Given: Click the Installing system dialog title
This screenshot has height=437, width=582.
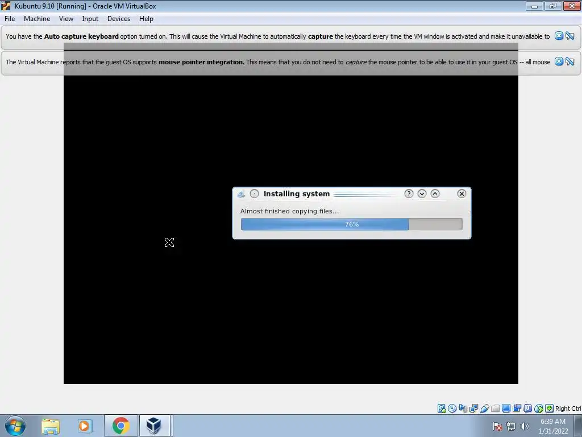Looking at the screenshot, I should click(297, 193).
